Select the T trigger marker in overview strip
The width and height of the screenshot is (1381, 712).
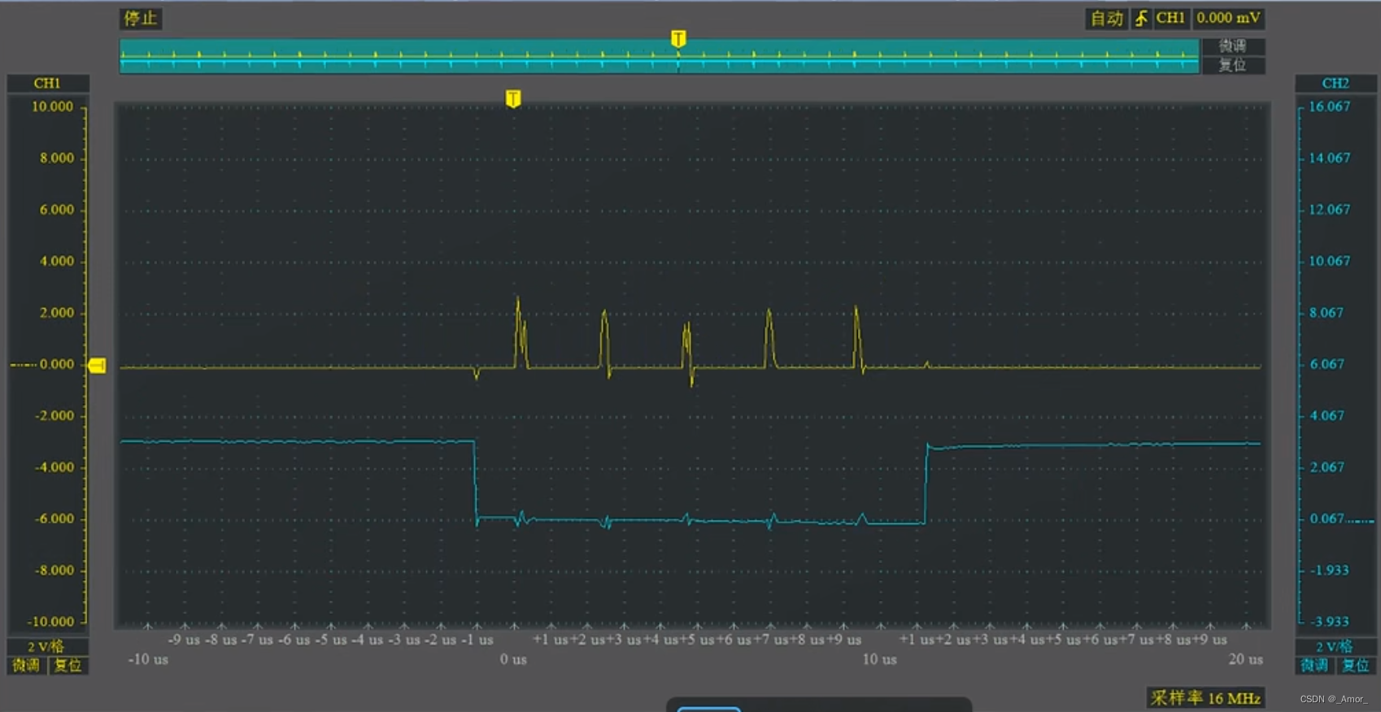point(678,38)
